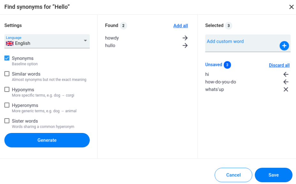Click the blue plus add word button

284,46
